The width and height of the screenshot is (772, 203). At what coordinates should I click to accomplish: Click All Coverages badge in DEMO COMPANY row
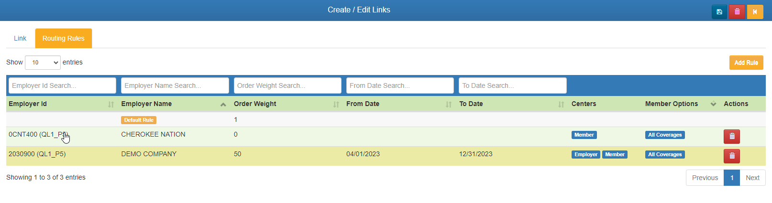tap(665, 155)
